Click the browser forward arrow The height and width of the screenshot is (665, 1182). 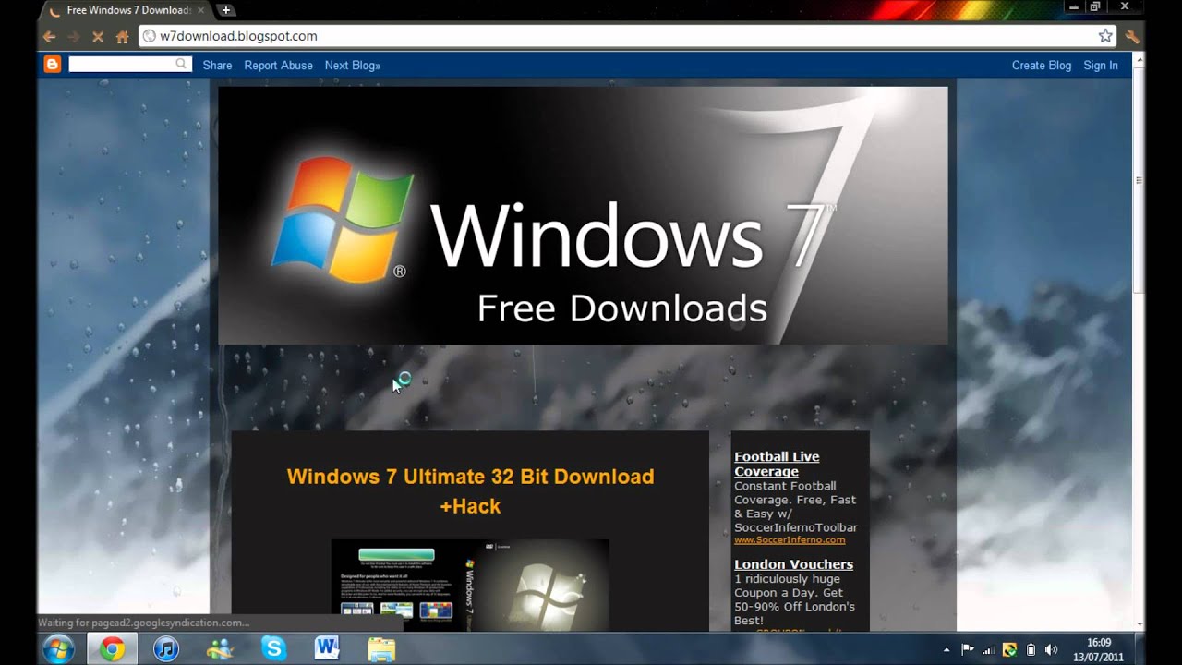pos(74,37)
